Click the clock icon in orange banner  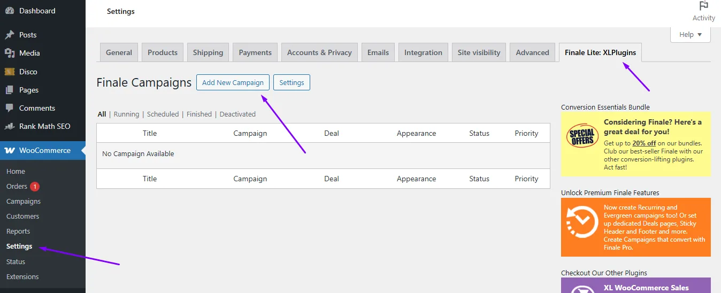[582, 222]
